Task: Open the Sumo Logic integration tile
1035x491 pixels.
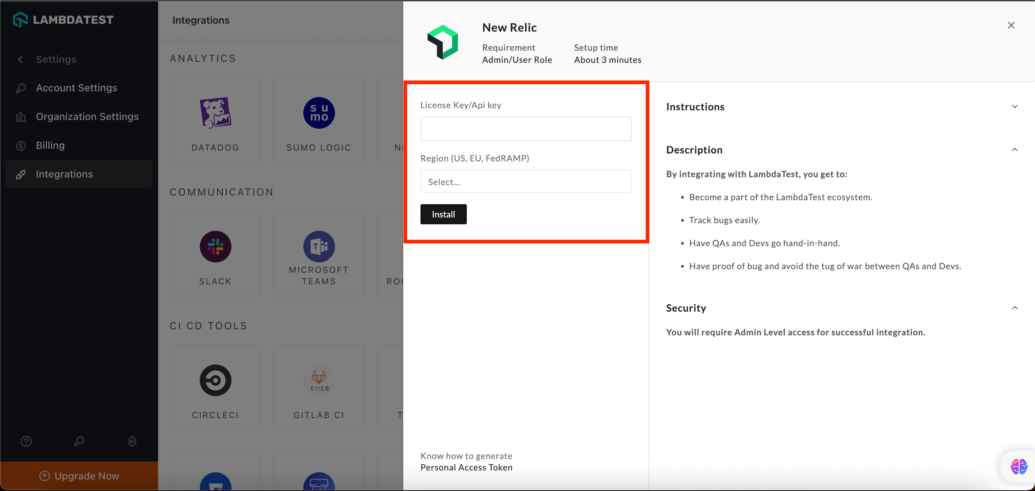Action: click(319, 120)
